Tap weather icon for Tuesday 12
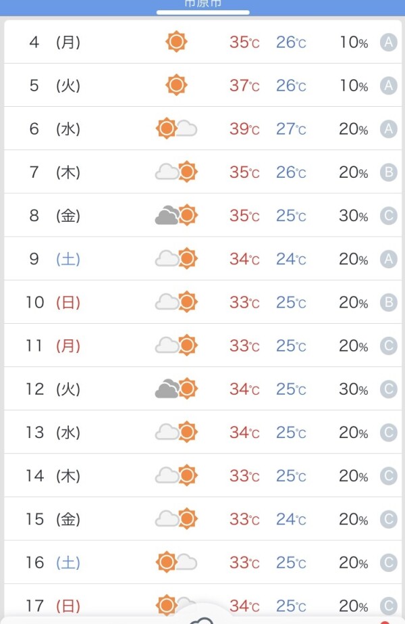Image resolution: width=405 pixels, height=624 pixels. point(176,389)
